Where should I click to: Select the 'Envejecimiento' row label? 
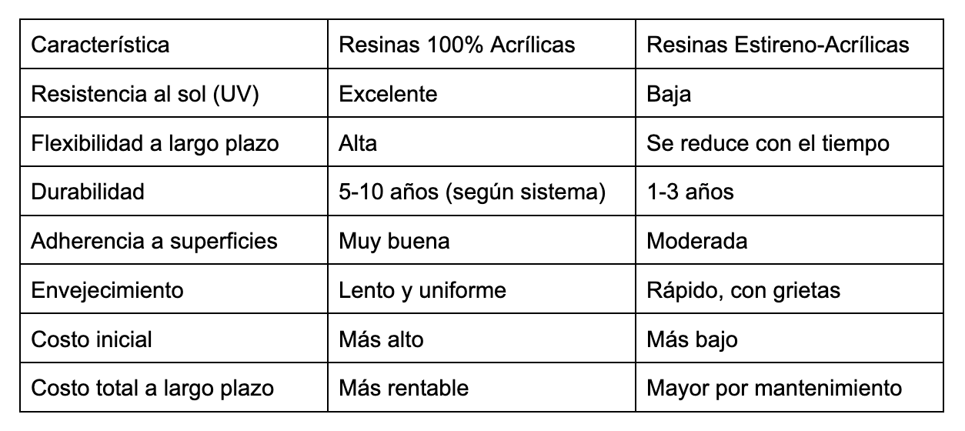(x=174, y=289)
